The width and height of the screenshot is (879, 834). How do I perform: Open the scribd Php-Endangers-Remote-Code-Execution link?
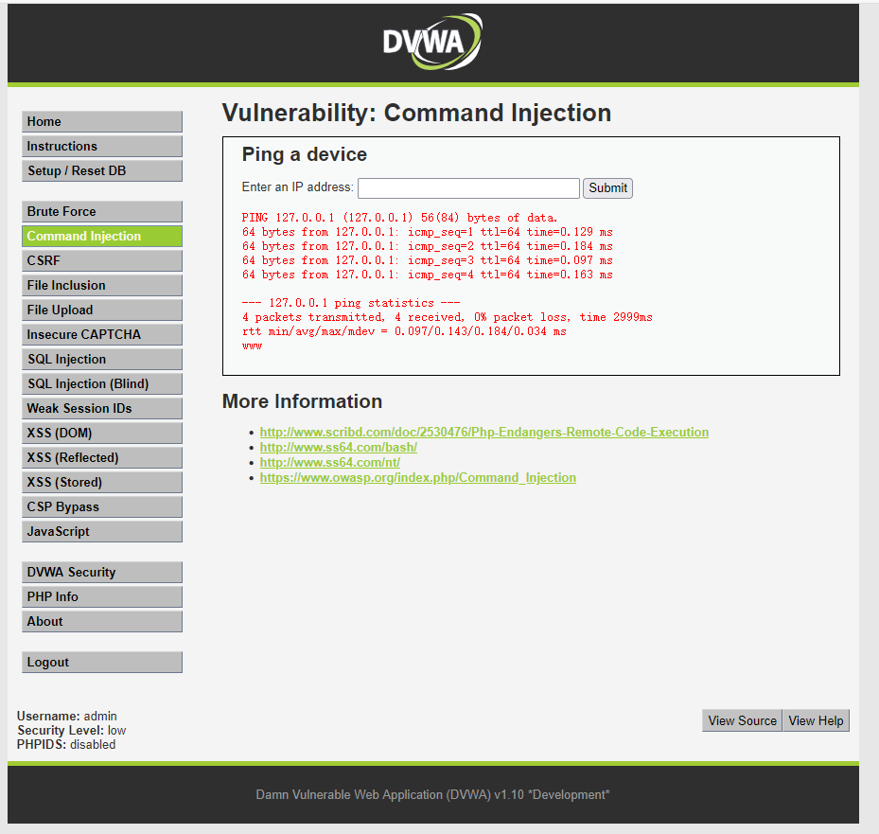[x=483, y=433]
